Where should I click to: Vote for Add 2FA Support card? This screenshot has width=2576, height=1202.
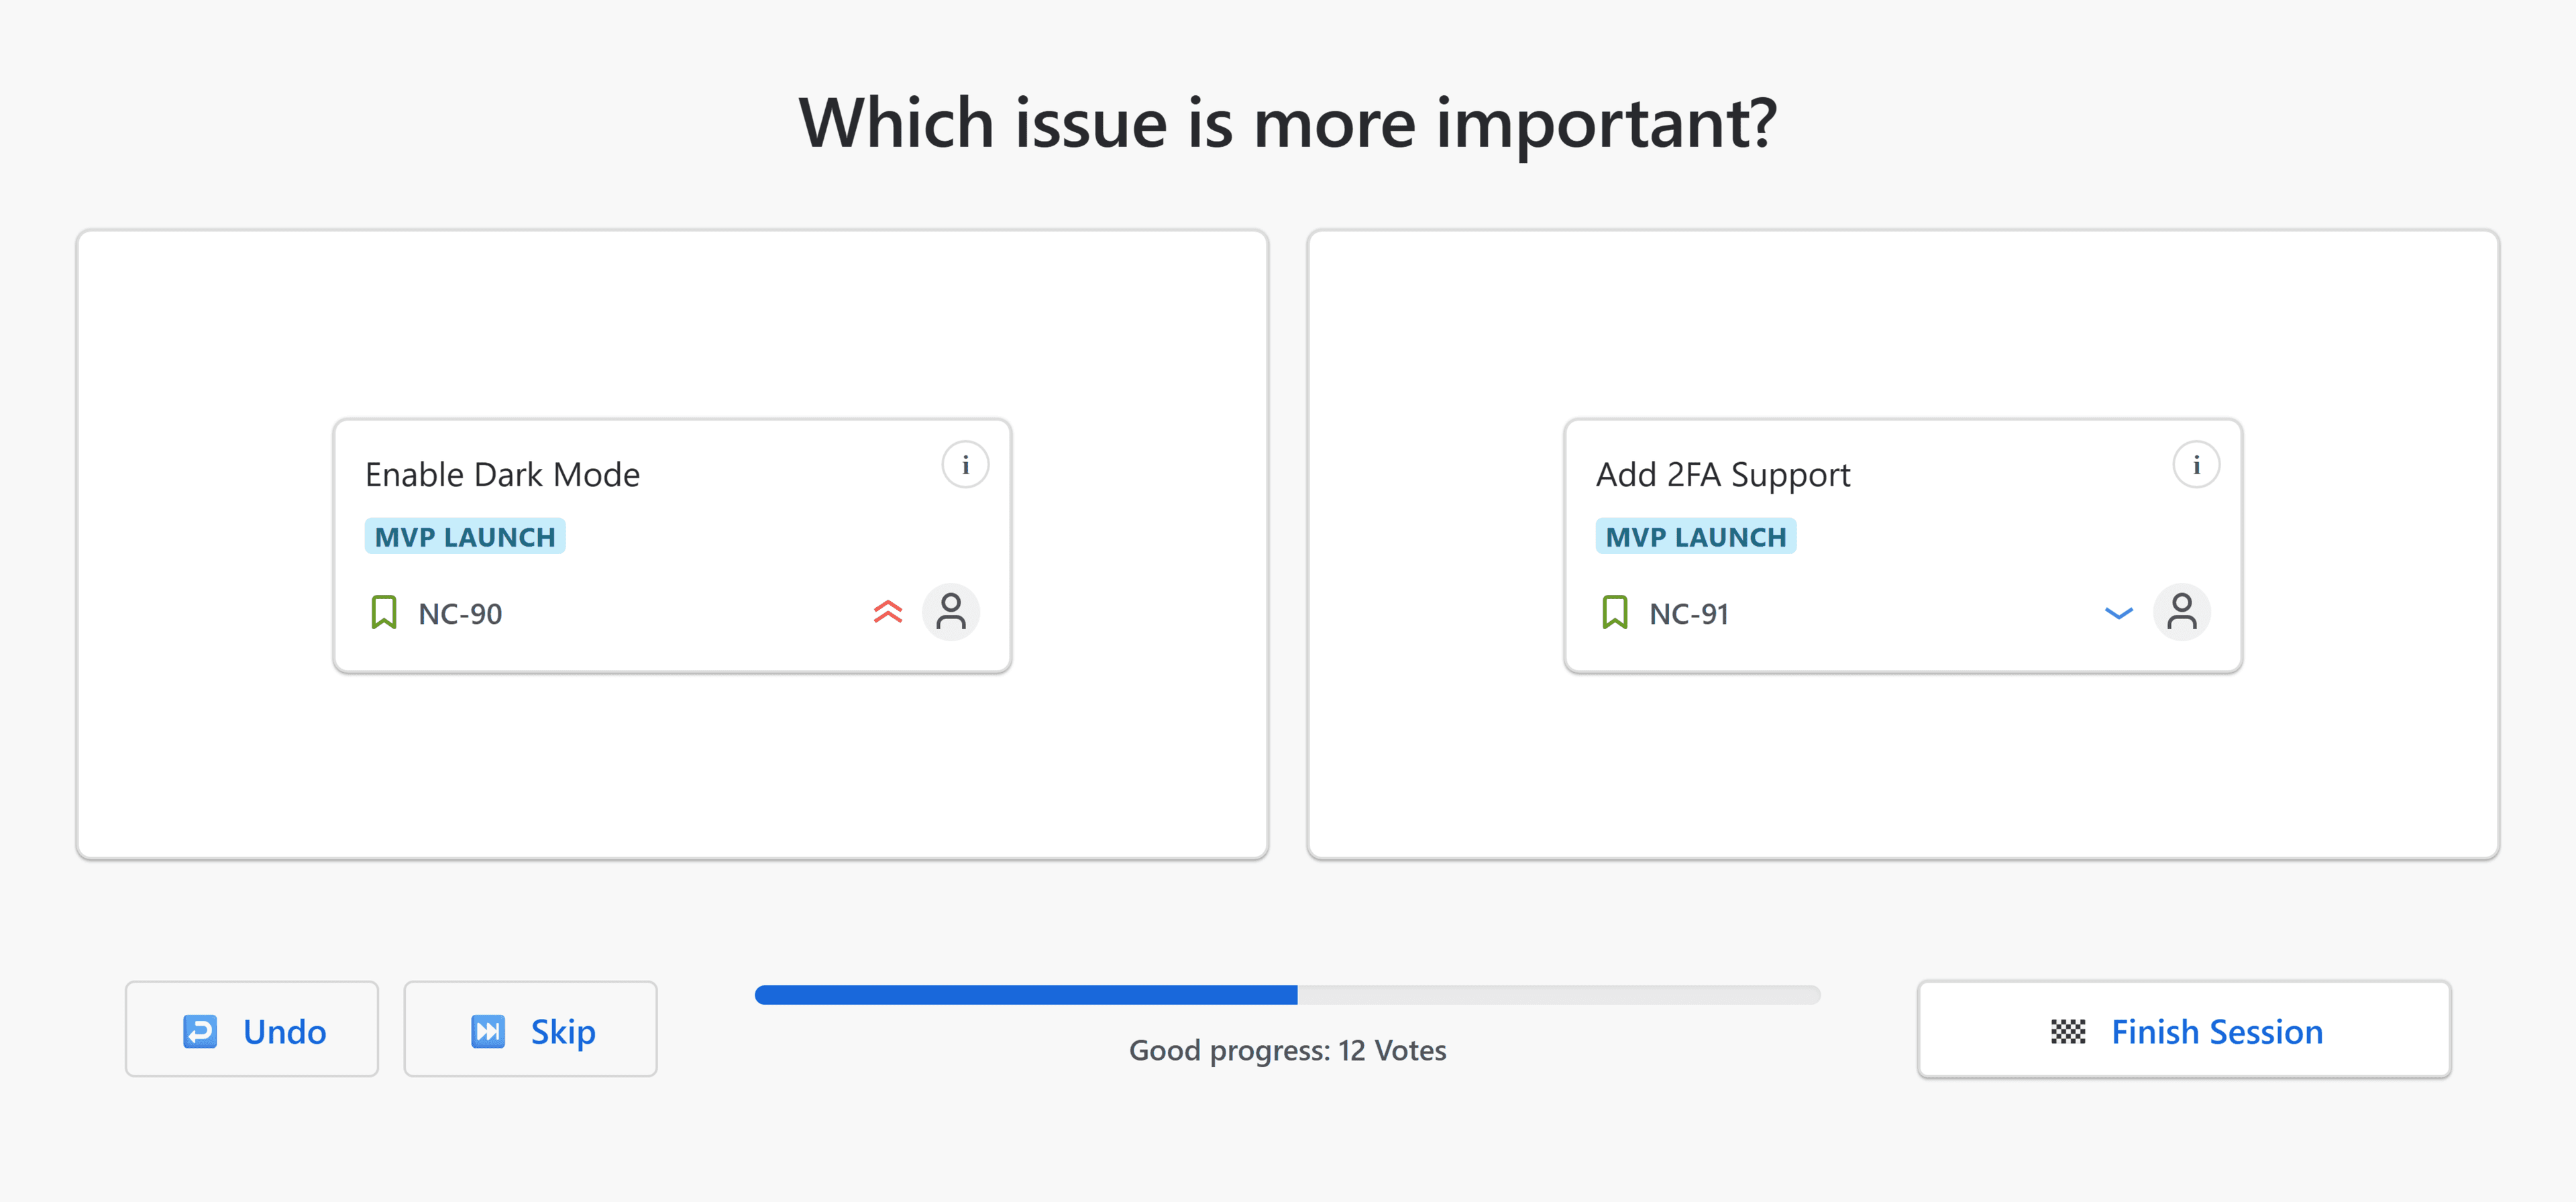(1903, 545)
